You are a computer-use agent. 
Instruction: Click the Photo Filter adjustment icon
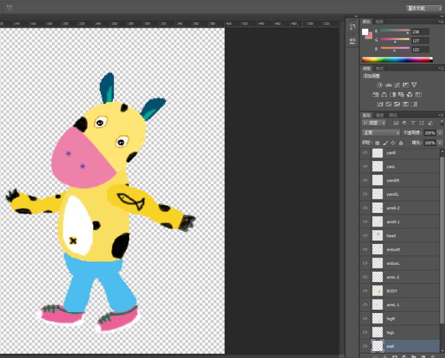[x=401, y=94]
